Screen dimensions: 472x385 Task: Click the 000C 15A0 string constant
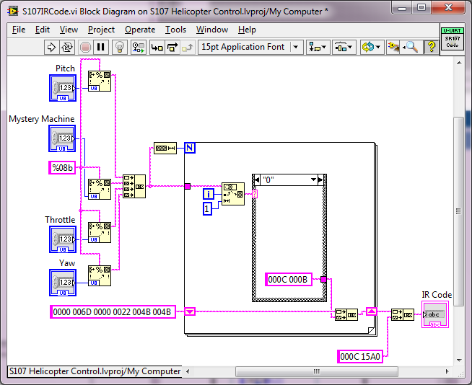click(x=360, y=356)
